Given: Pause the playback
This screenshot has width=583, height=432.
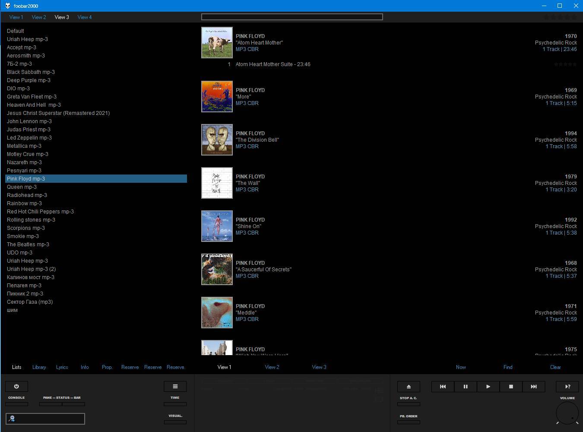Looking at the screenshot, I should pos(466,387).
